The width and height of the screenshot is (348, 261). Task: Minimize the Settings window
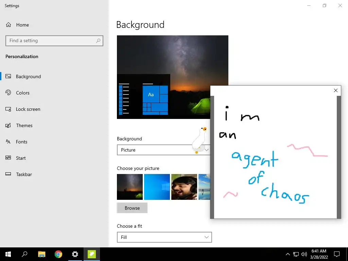(x=309, y=5)
